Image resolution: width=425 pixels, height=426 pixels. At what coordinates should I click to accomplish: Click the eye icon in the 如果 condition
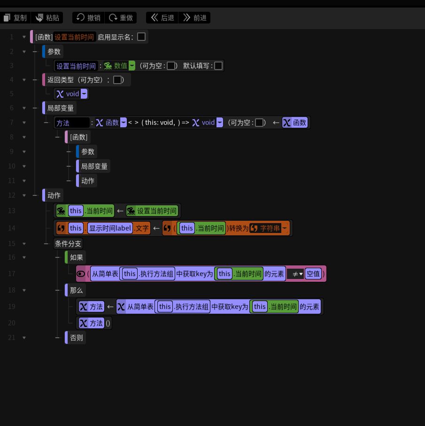[x=81, y=274]
